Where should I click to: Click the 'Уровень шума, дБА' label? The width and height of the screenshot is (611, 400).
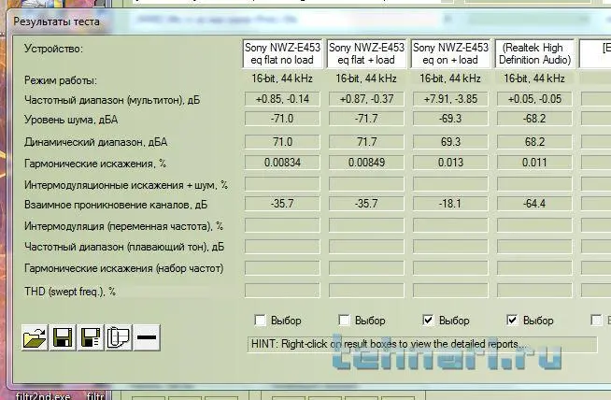click(x=71, y=120)
